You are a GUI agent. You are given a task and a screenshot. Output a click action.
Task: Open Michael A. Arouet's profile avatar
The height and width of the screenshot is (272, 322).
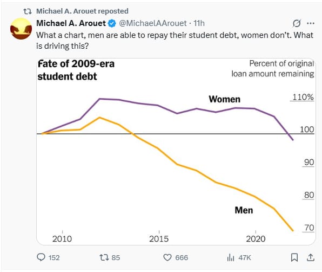click(x=21, y=29)
